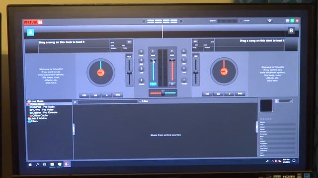
Task: Click right channel mid EQ knob
Action: click(x=184, y=60)
